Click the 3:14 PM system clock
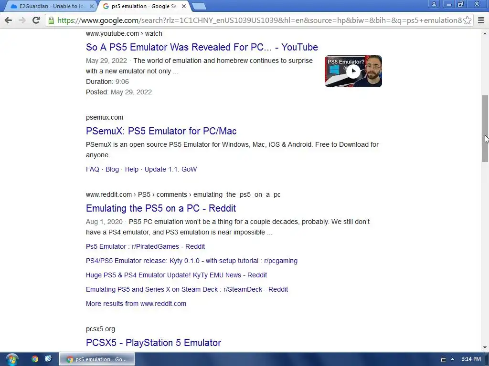489x366 pixels. (x=471, y=359)
